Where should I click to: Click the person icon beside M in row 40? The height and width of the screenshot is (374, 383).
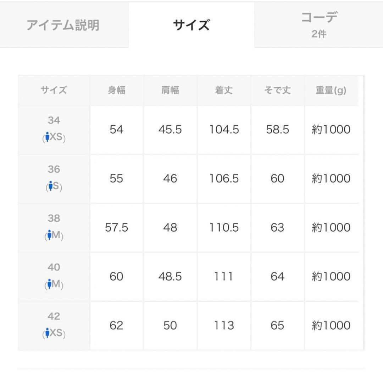point(49,284)
